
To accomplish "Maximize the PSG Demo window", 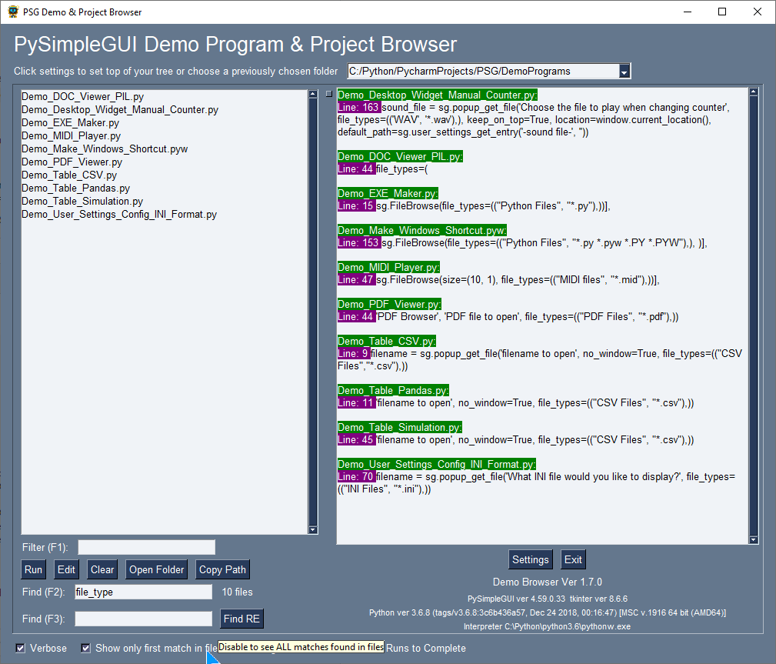I will (722, 12).
